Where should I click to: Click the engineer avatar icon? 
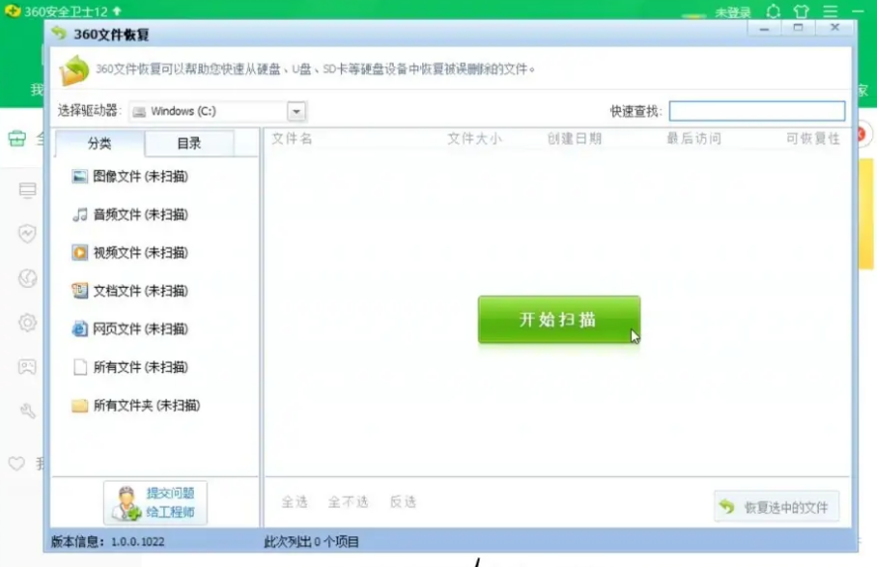pyautogui.click(x=126, y=503)
